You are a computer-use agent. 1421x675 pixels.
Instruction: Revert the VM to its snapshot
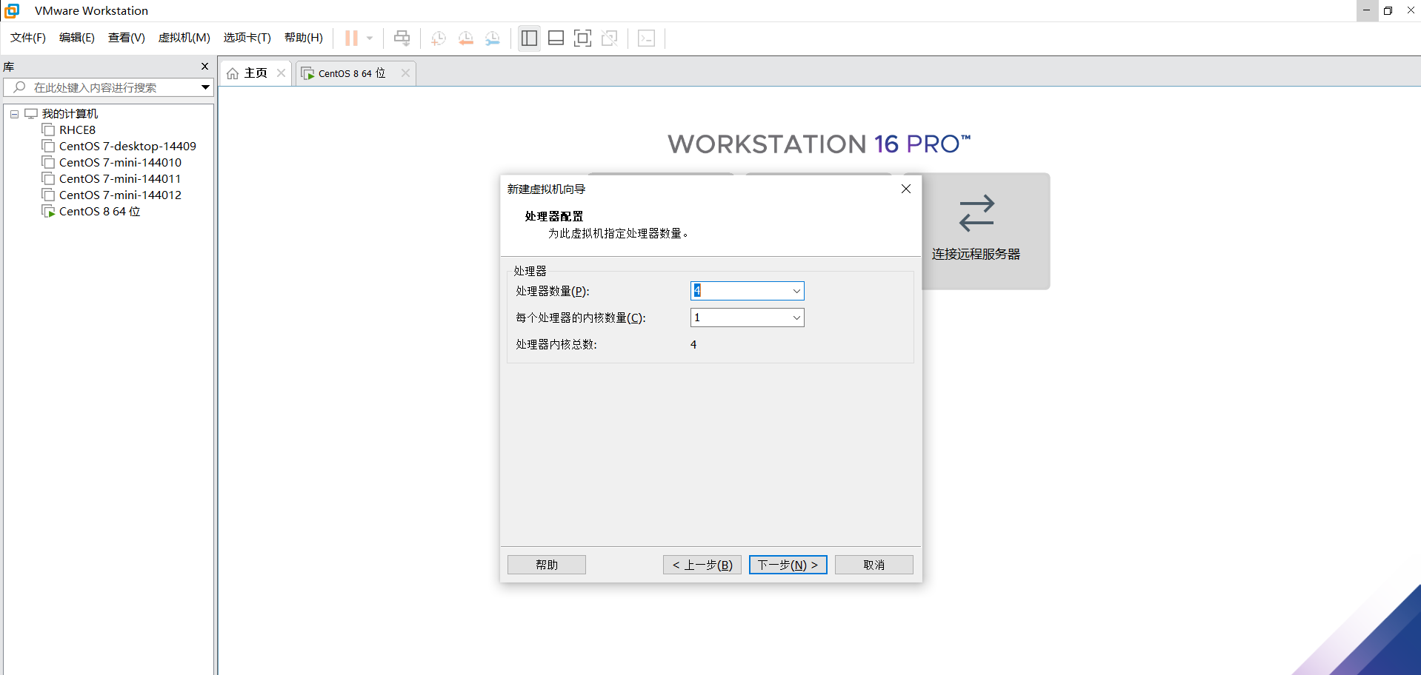pyautogui.click(x=466, y=38)
